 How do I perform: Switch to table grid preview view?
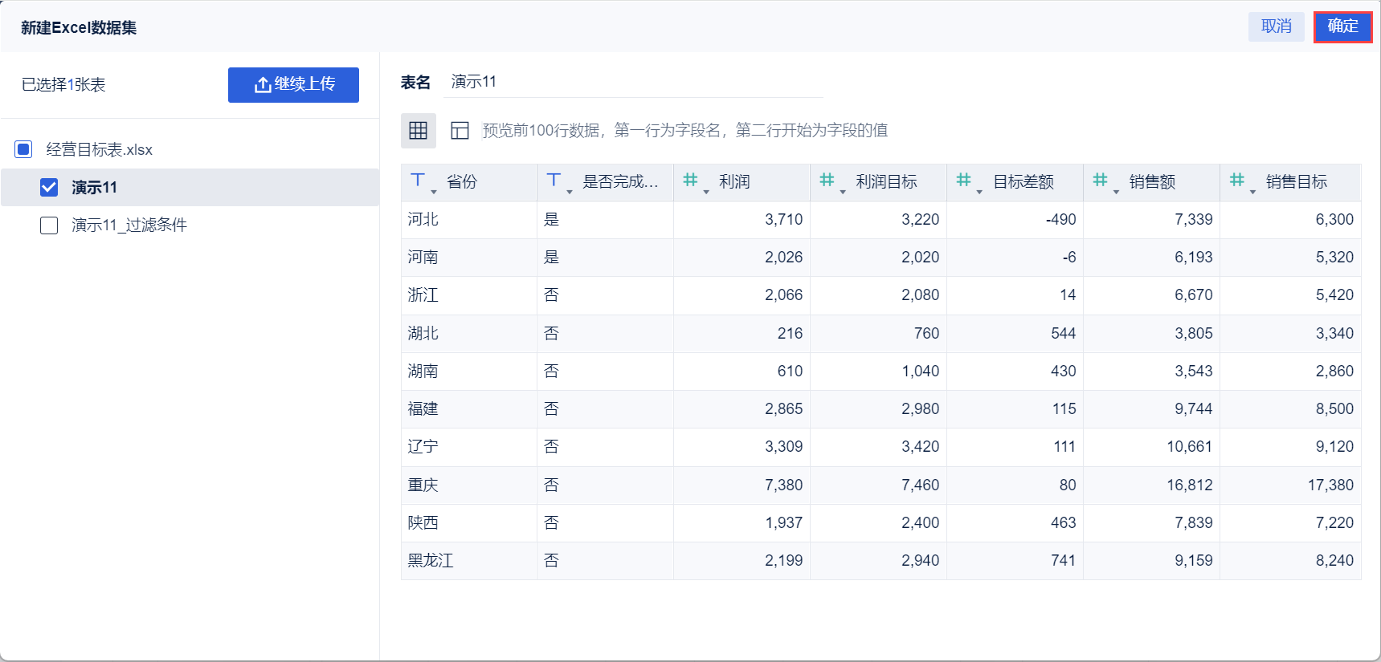418,131
